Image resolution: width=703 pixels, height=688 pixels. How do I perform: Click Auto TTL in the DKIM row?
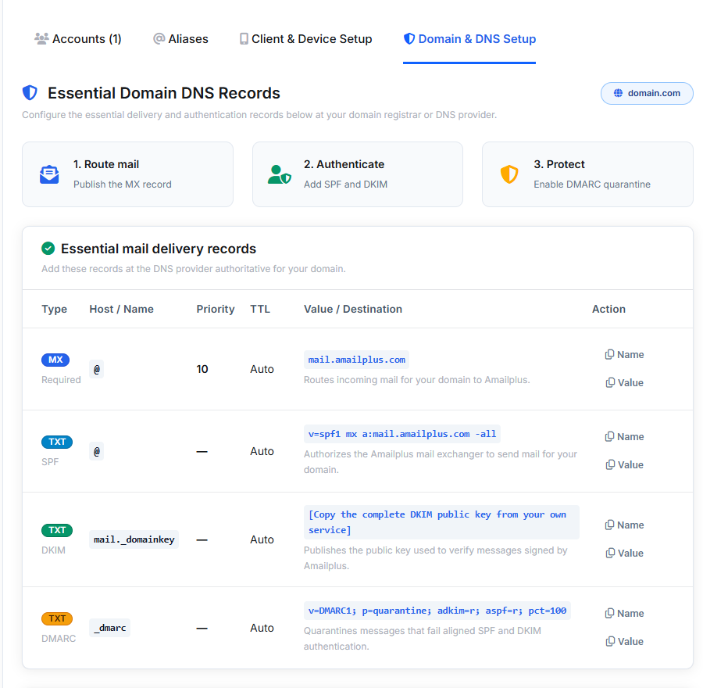[262, 539]
